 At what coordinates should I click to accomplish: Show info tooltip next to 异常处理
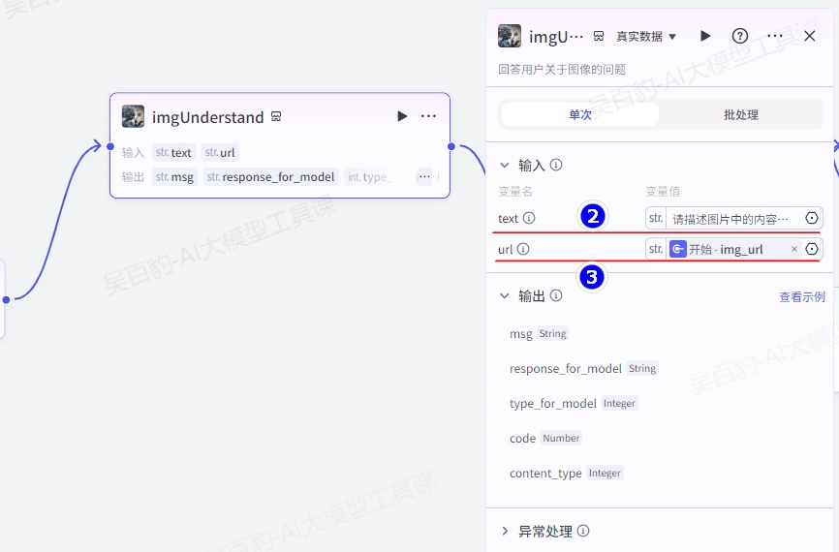click(583, 531)
